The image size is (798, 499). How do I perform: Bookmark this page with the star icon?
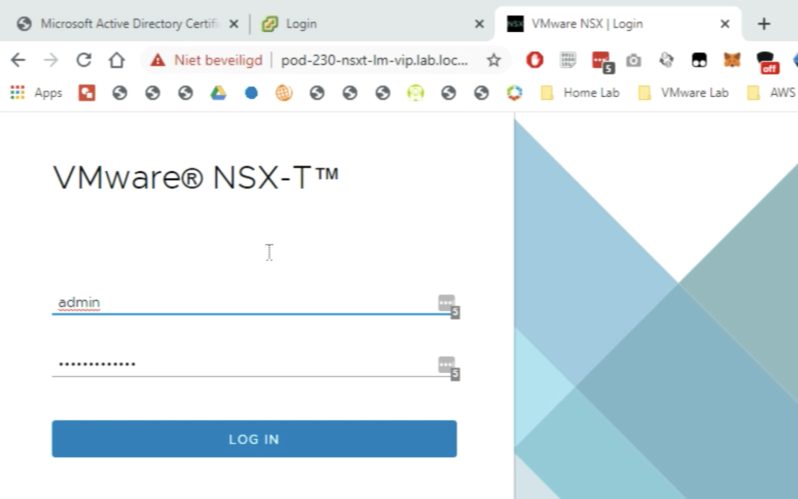tap(494, 60)
